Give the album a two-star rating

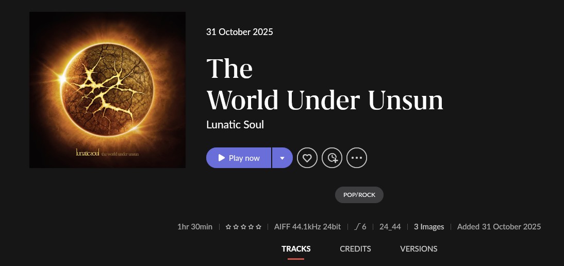(236, 227)
